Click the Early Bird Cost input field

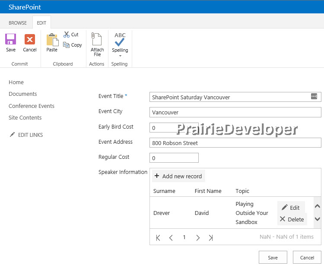[x=174, y=127]
